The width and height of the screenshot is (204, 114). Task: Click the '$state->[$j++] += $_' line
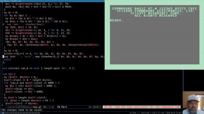44,54
